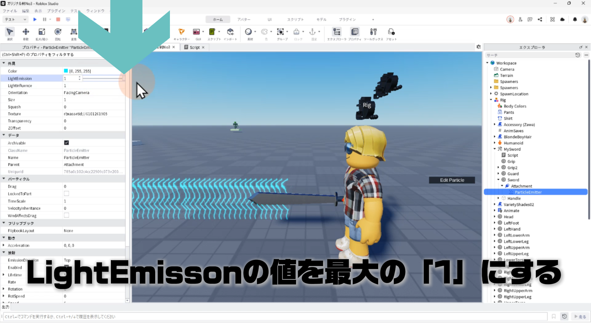This screenshot has height=332, width=591.
Task: Expand the Handle tree item
Action: [x=498, y=198]
